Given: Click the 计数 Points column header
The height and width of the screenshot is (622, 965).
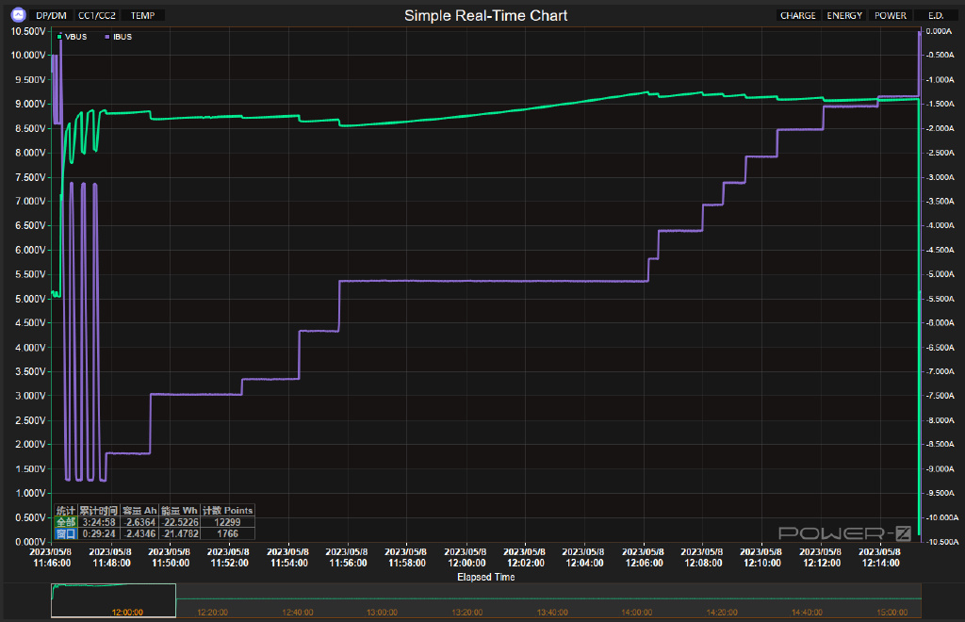Looking at the screenshot, I should 227,511.
